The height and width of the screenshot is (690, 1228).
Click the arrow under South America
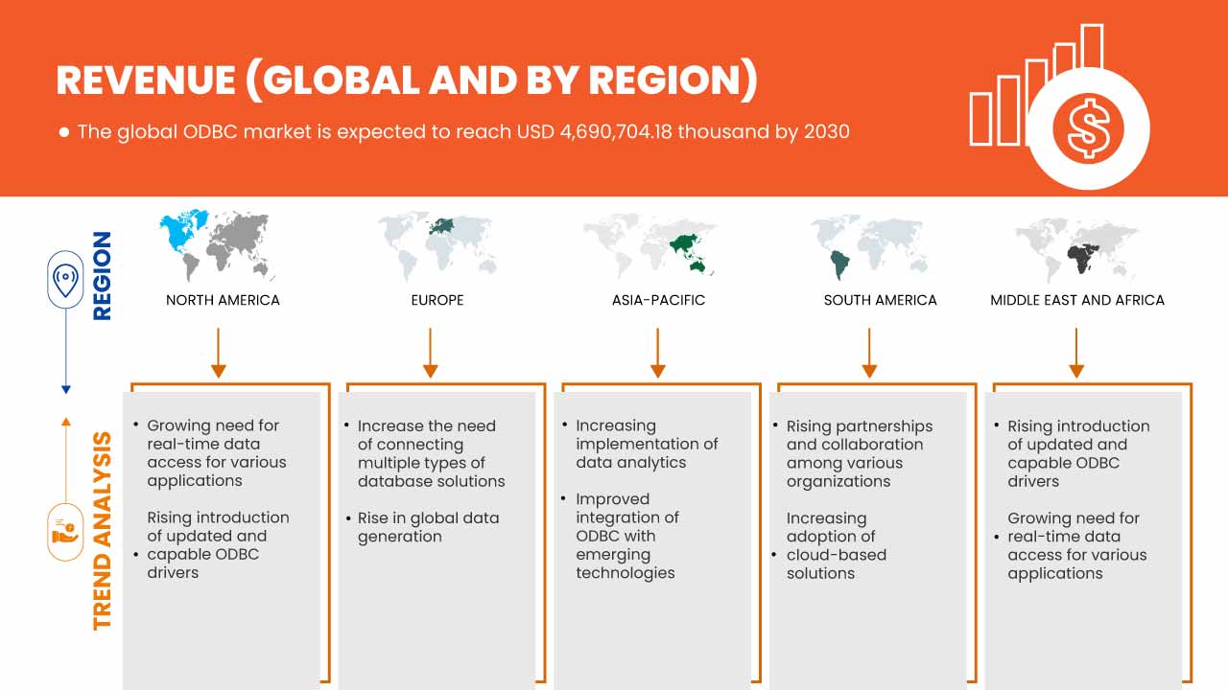(x=869, y=353)
